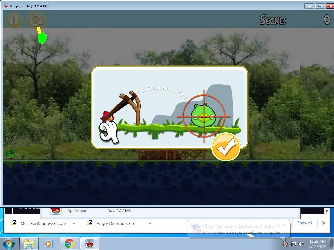This screenshot has width=334, height=250.
Task: Click the red bird on the slingshot
Action: tap(108, 116)
